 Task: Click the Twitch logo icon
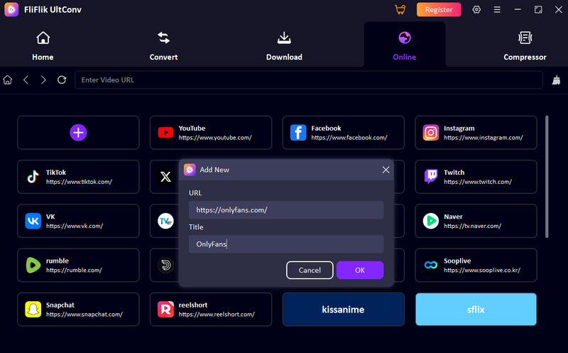click(x=431, y=177)
